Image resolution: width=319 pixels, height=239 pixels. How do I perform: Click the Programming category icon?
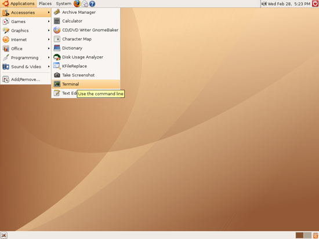[x=6, y=57]
